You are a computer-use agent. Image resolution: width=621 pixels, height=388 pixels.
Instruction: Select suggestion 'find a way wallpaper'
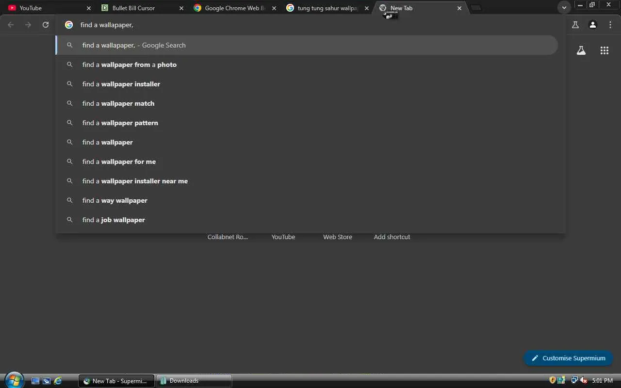coord(307,200)
